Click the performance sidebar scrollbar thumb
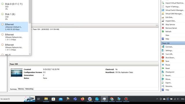185x104 pixels. pyautogui.click(x=30, y=12)
